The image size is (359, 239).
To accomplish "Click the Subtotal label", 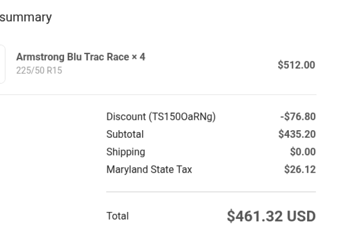I will tap(125, 134).
